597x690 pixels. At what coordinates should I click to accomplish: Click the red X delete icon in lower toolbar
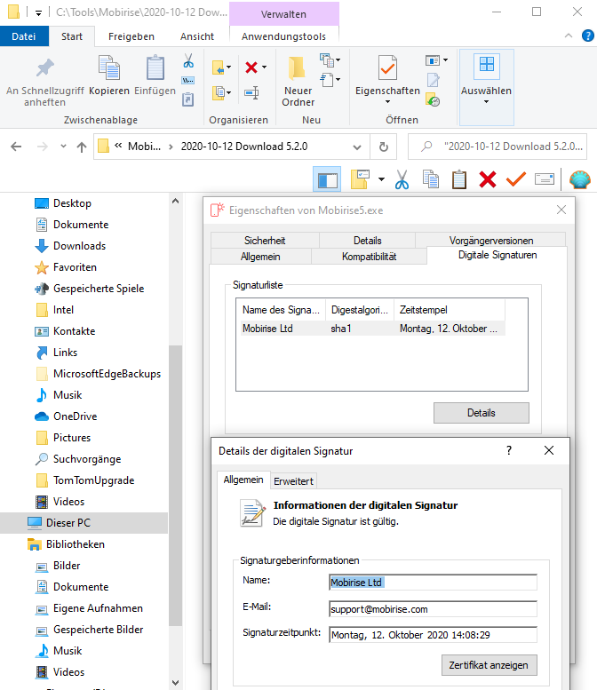(487, 179)
